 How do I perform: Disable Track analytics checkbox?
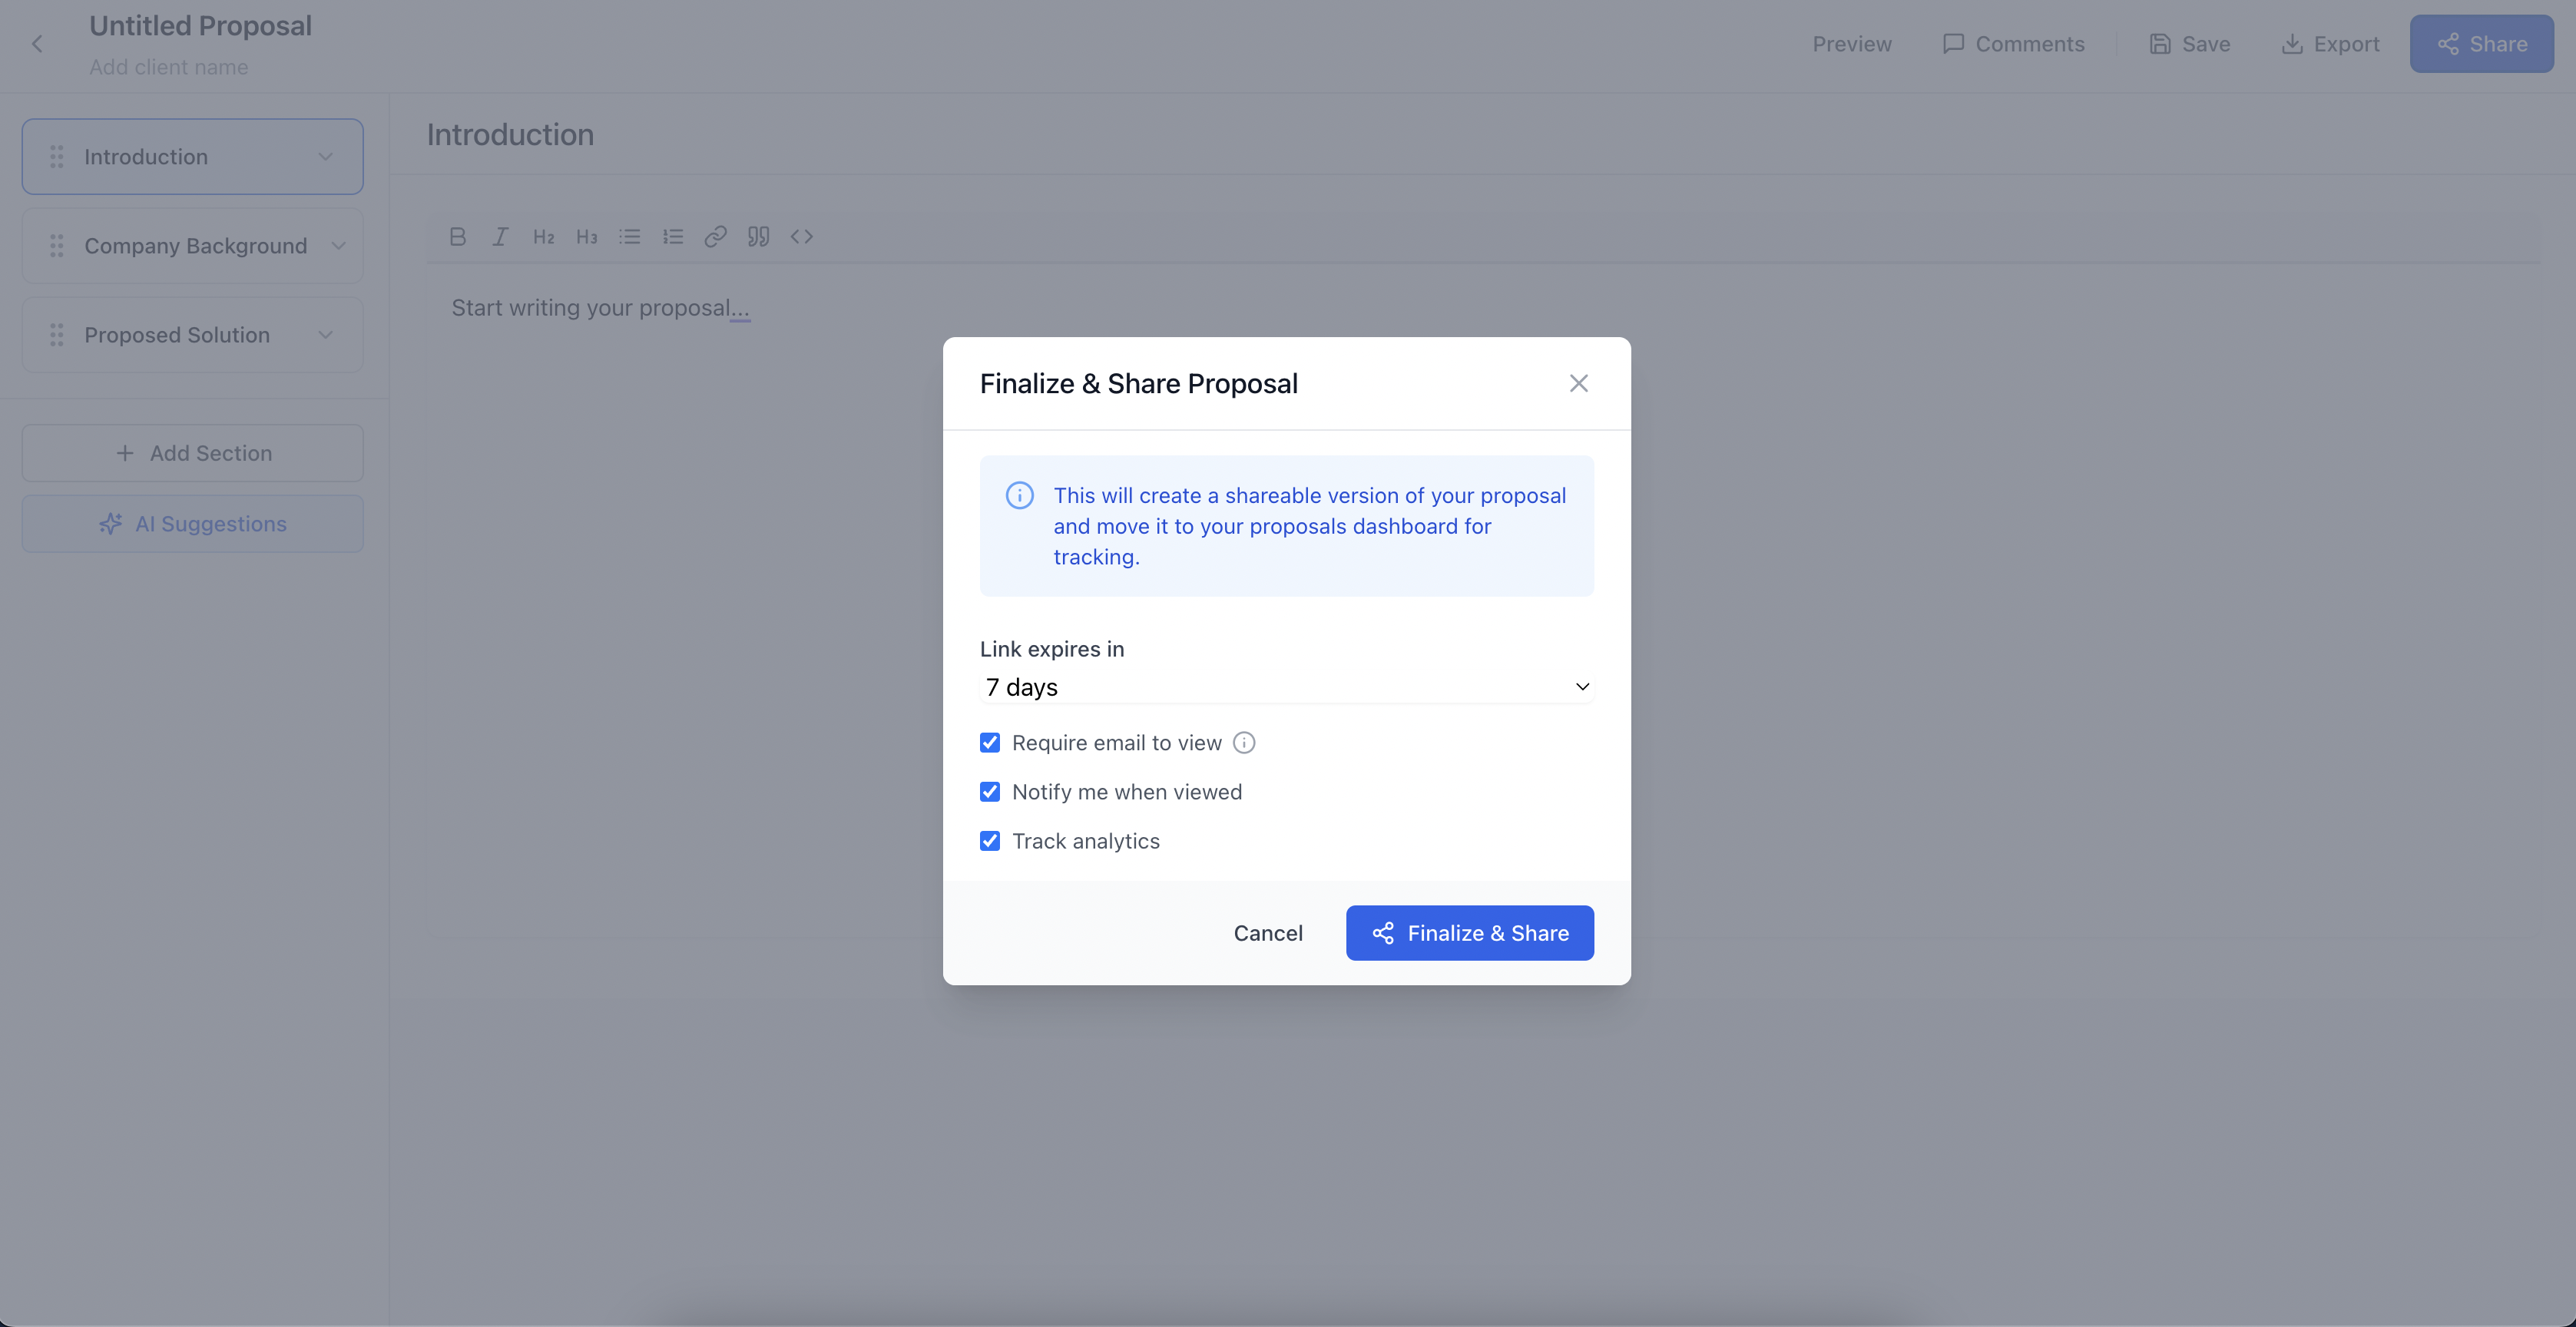pos(990,841)
